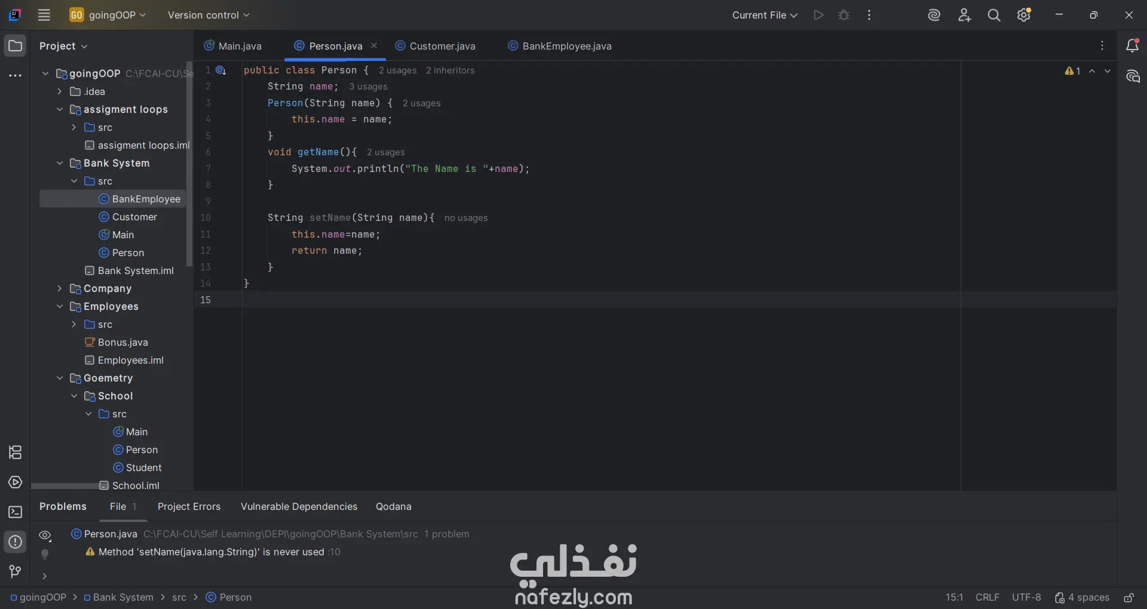Screen dimensions: 1147x609
Task: Open the Project view selector dropdown
Action: coord(63,46)
